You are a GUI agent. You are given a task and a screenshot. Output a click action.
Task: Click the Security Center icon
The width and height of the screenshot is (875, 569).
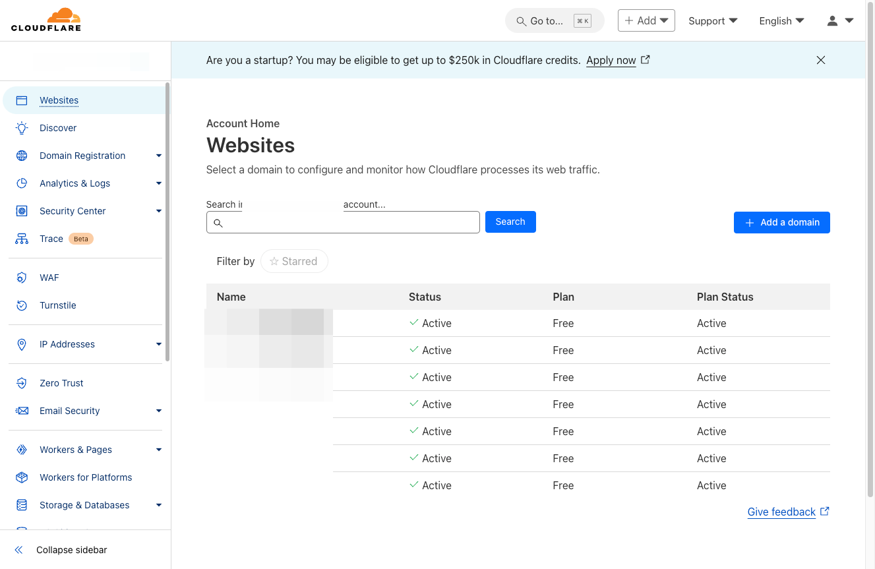pos(22,211)
